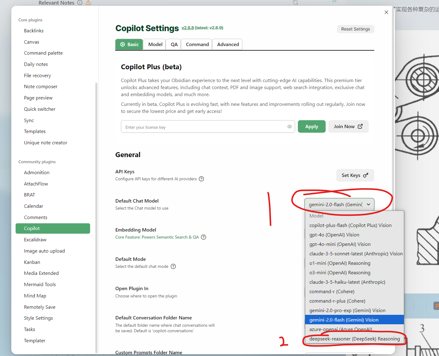439x356 pixels.
Task: Open BRAT plugin settings
Action: pos(53,195)
